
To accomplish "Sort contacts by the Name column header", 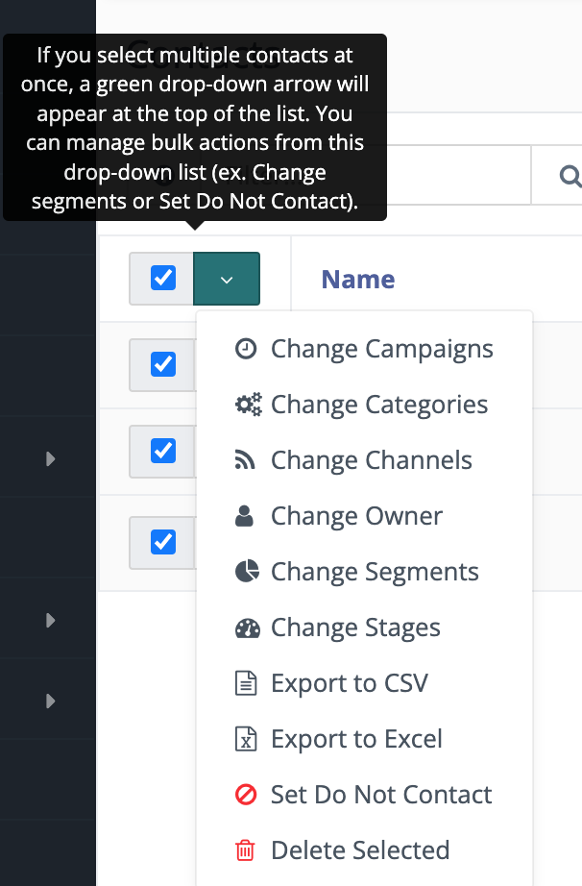I will point(357,280).
